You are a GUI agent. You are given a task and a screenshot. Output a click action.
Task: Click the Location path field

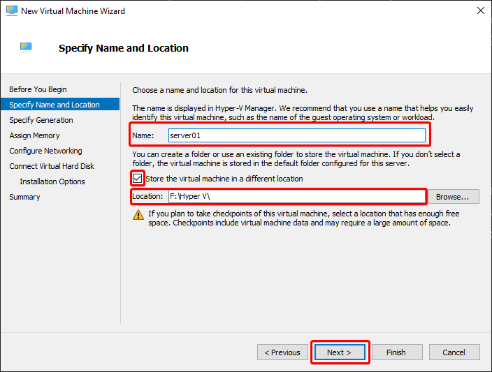[297, 197]
